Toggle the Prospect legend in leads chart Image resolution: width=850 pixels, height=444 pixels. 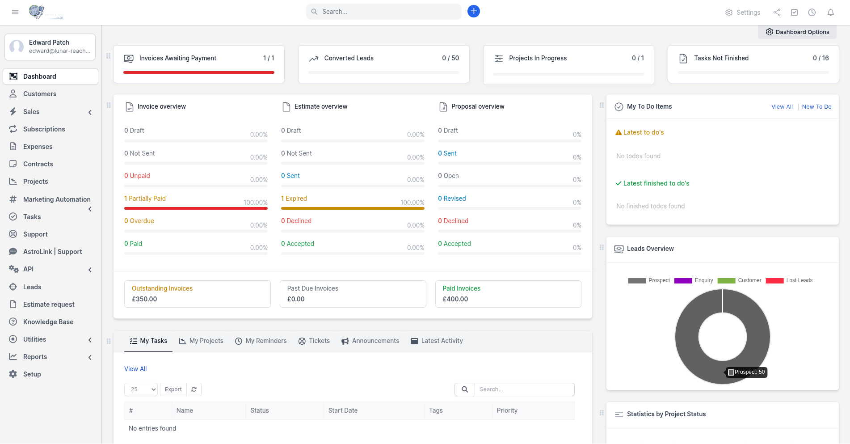point(649,280)
